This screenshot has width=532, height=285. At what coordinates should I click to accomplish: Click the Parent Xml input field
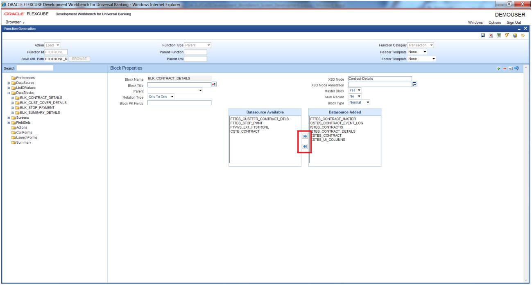tap(195, 59)
